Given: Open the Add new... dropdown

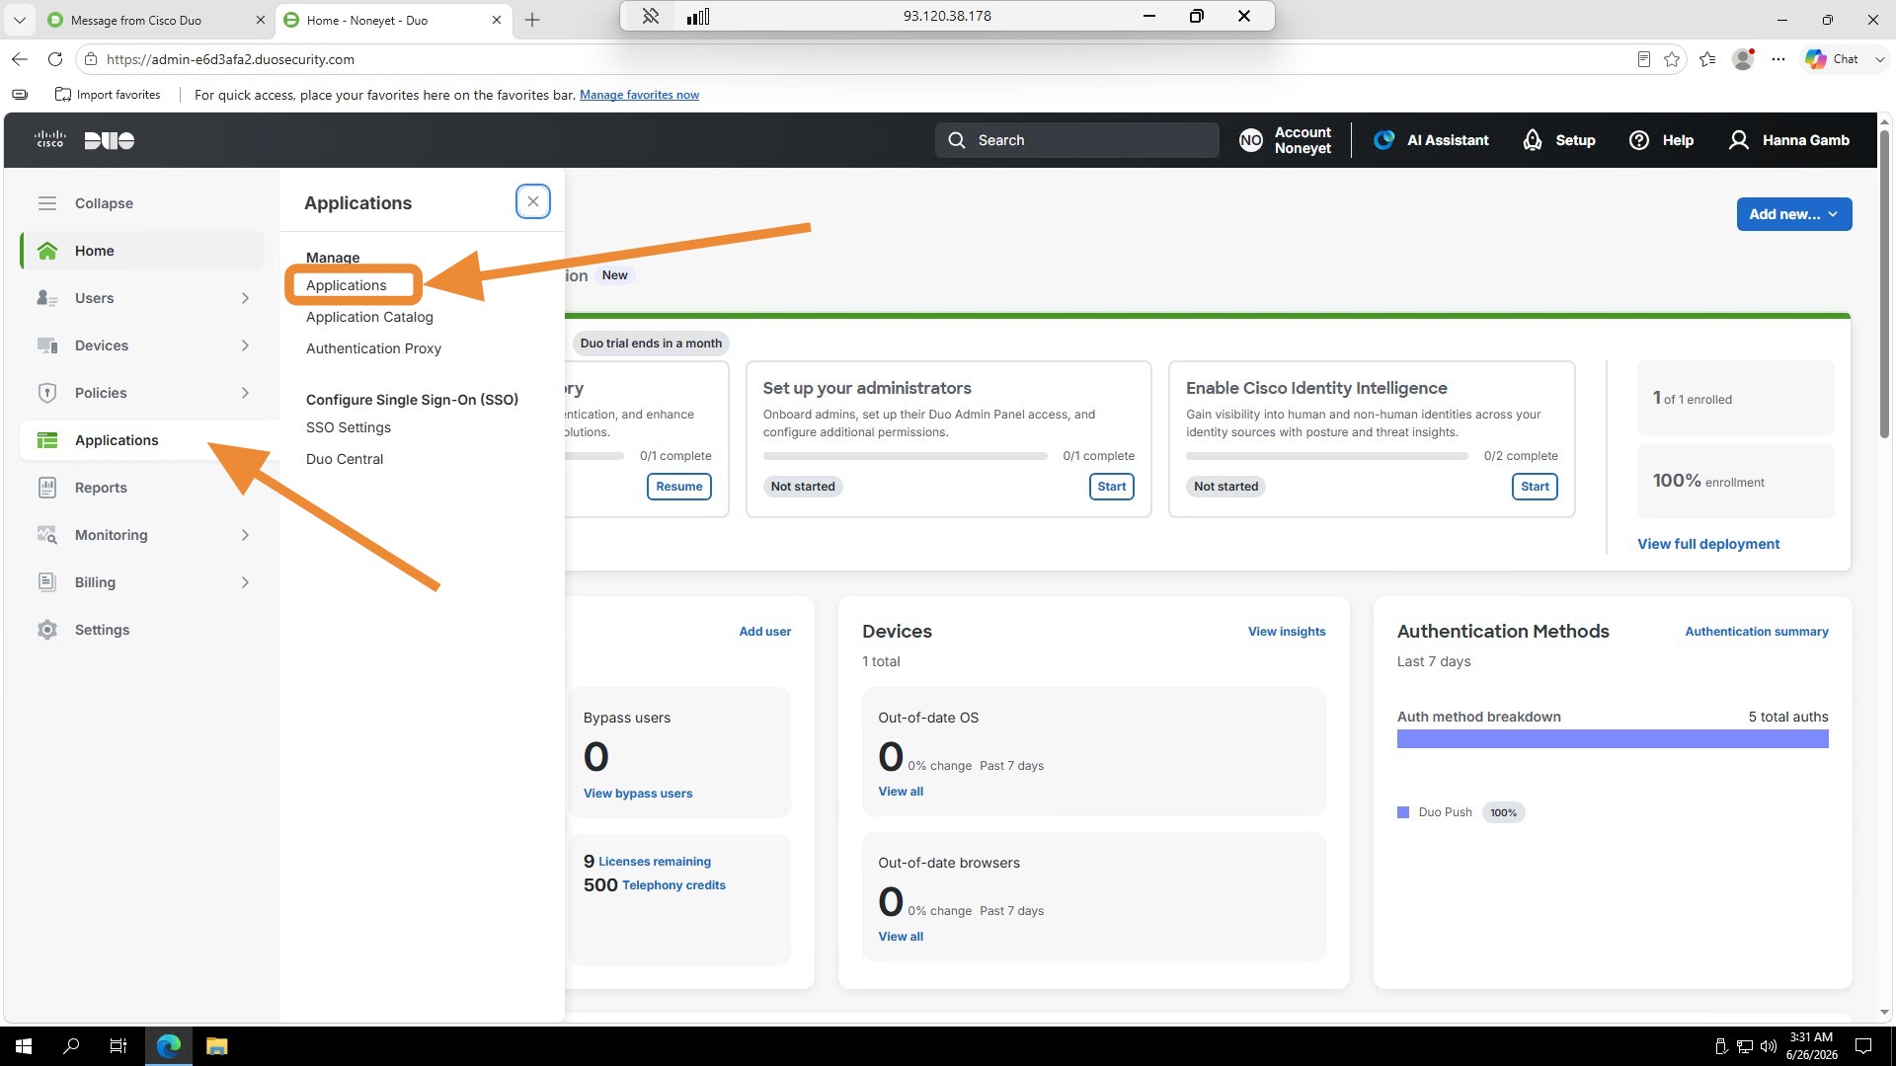Looking at the screenshot, I should point(1793,214).
